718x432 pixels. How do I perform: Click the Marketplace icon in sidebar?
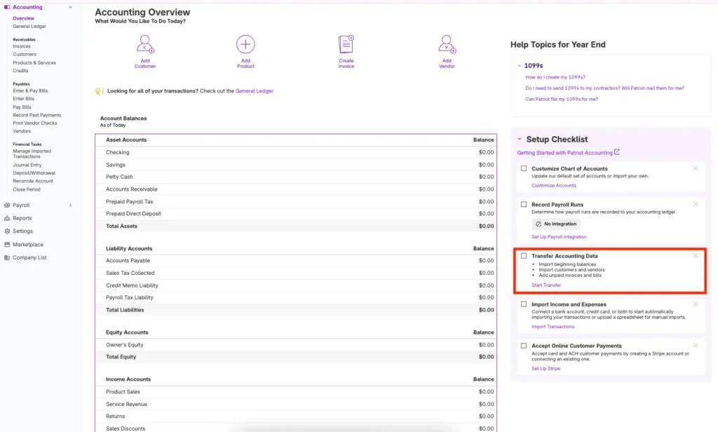pos(7,245)
